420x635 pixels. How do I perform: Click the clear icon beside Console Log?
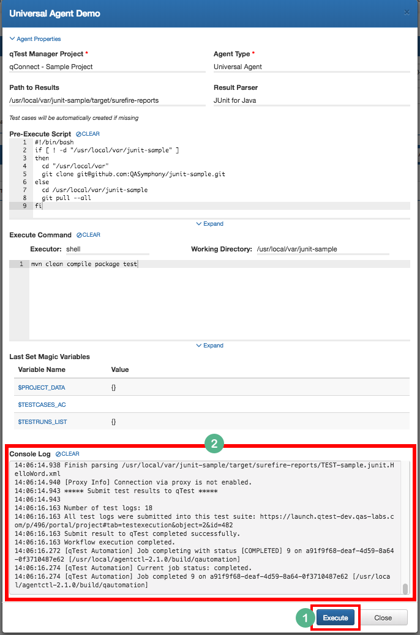(58, 454)
